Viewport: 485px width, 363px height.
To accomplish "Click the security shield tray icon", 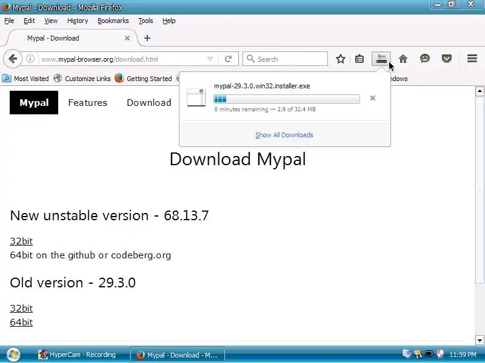I will point(440,354).
